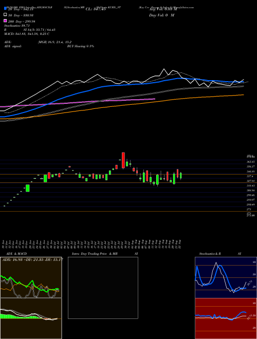This screenshot has width=257, height=339.
Task: Click the 'BUY Slowing @ 5%' ADX signal text
Action: click(81, 46)
